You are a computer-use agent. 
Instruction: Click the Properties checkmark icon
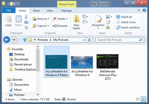click(x=98, y=19)
